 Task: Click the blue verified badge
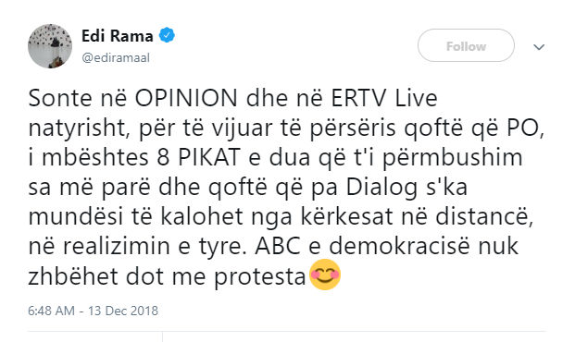[167, 35]
